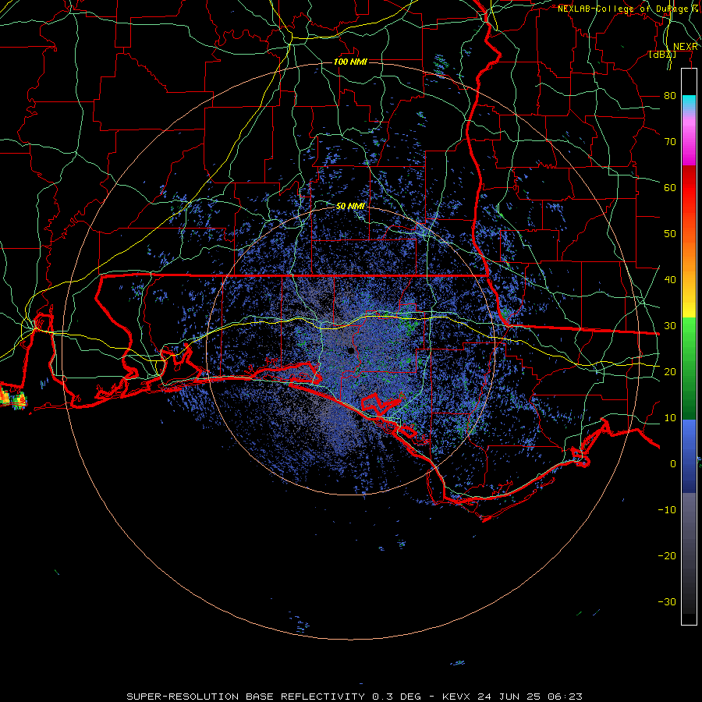
Task: Click the 0 value on the dBZ scale
Action: [673, 464]
